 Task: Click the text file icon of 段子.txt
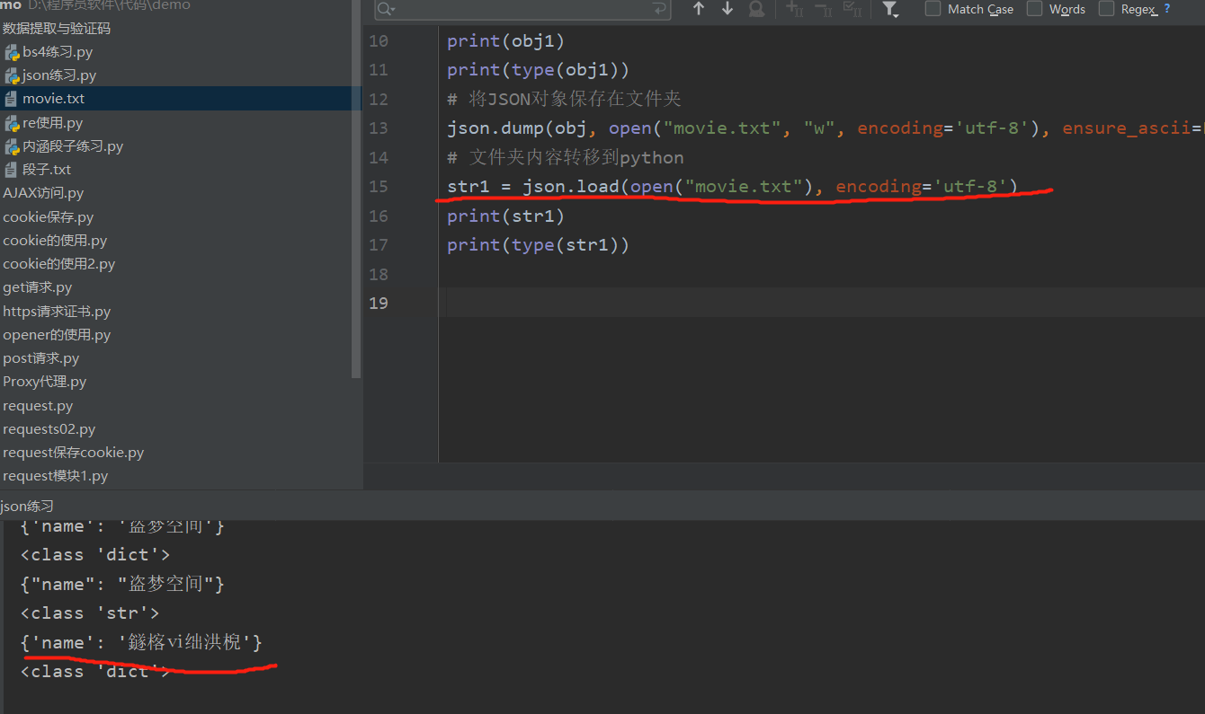(x=11, y=170)
